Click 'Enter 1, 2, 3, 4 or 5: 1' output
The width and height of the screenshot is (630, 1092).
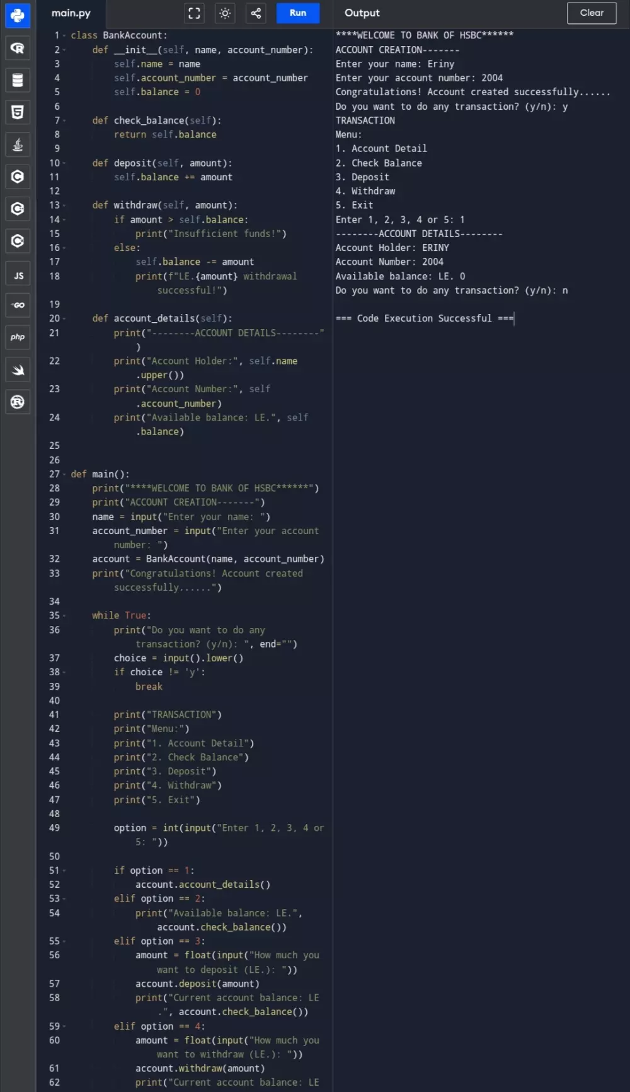400,219
